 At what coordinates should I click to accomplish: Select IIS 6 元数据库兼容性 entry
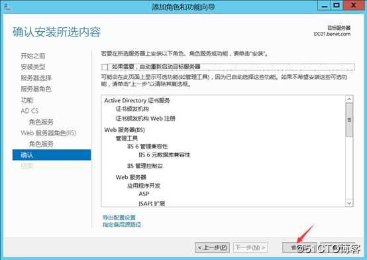point(164,155)
